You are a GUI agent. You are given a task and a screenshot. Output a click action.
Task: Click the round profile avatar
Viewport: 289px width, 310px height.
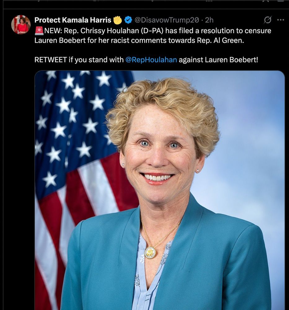pos(21,24)
